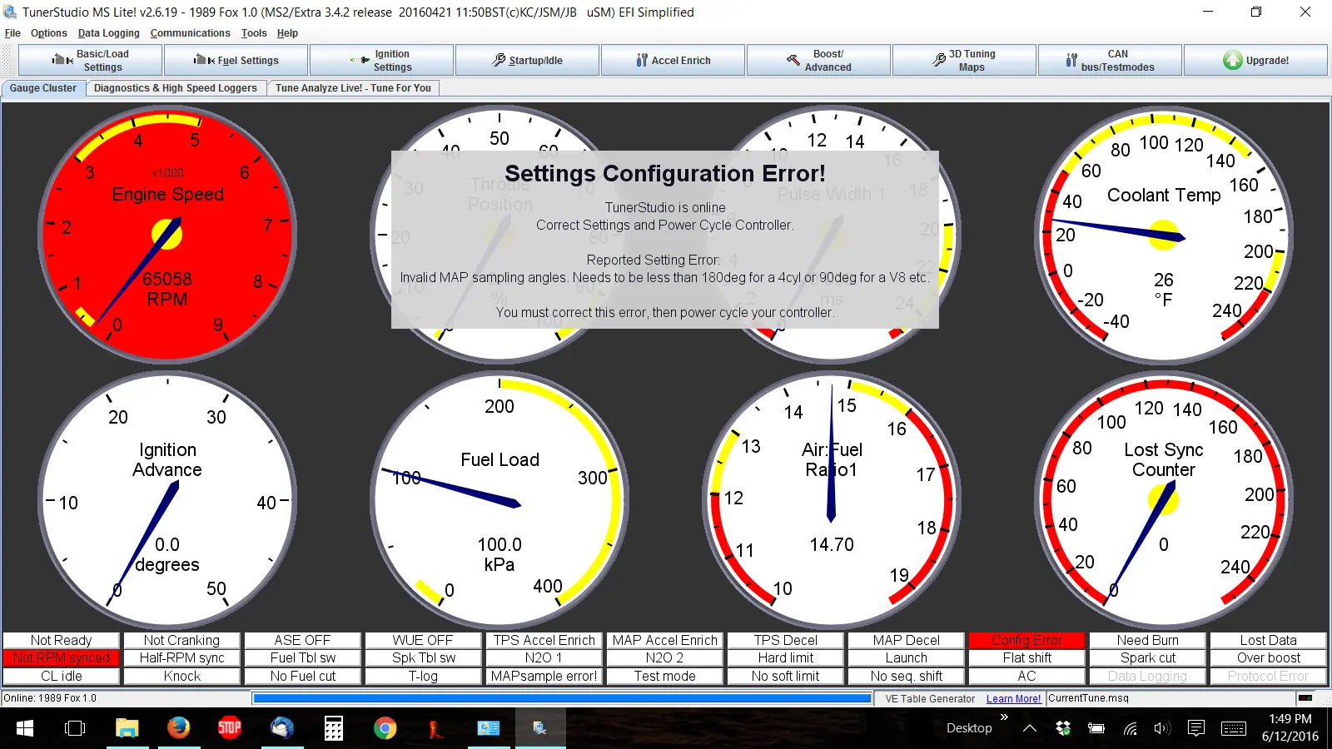Open Boost/Advanced settings

818,61
